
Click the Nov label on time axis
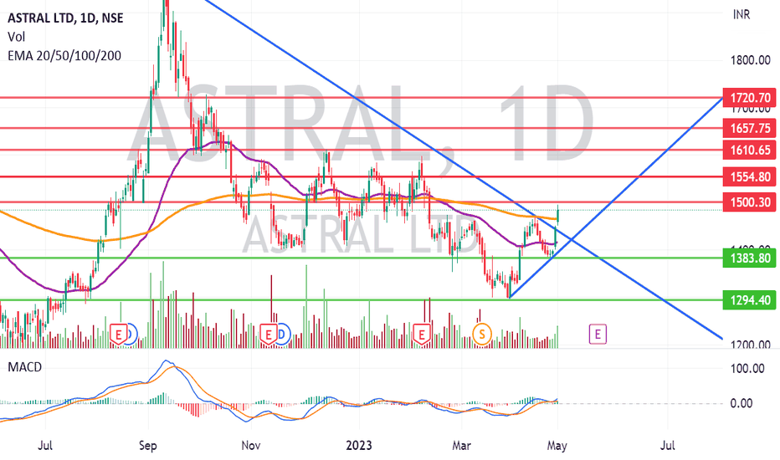click(x=251, y=446)
